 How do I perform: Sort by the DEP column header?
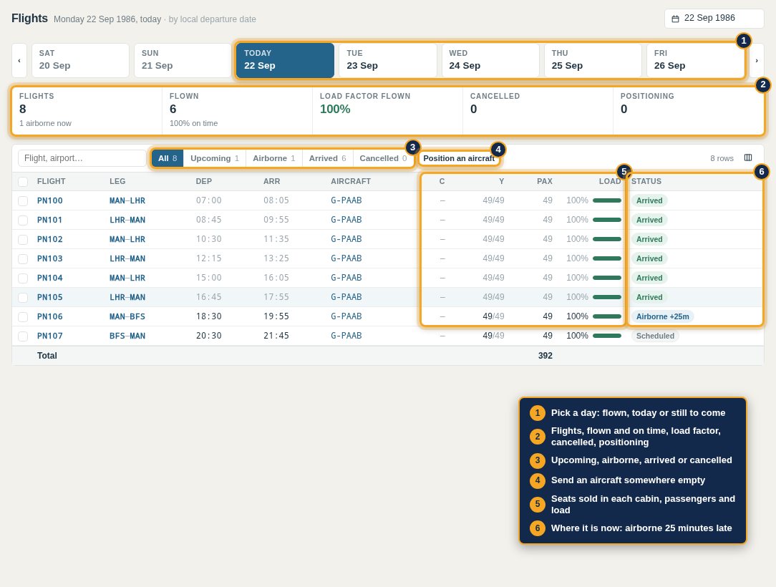pyautogui.click(x=204, y=181)
